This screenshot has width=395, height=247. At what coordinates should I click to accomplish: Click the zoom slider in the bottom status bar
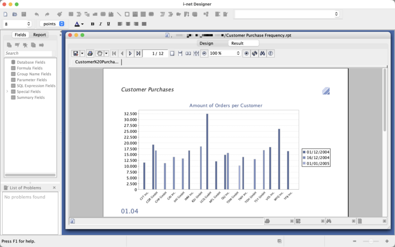371,242
